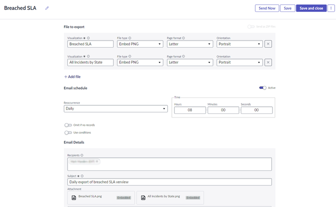Show info icon next to Recipients
Viewport: 336px width, 207px height.
pyautogui.click(x=82, y=155)
